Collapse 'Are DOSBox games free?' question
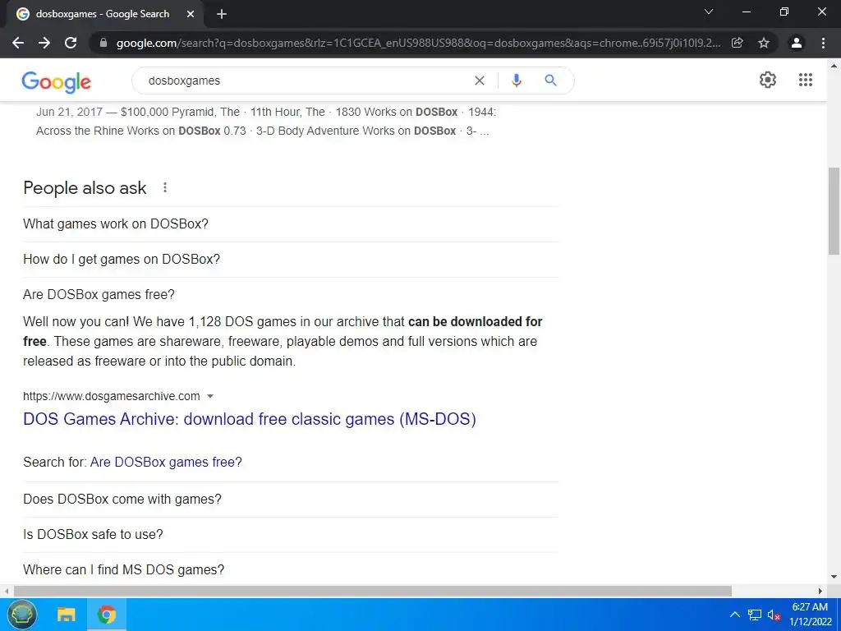This screenshot has height=631, width=841. click(x=291, y=295)
